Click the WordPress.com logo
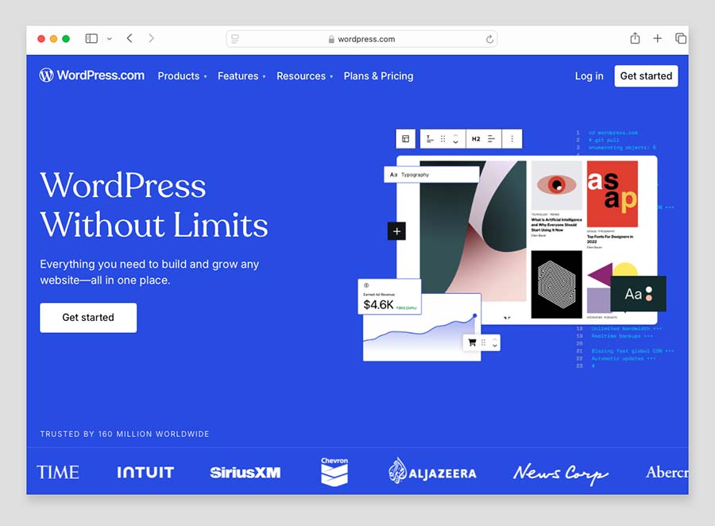 click(x=91, y=75)
